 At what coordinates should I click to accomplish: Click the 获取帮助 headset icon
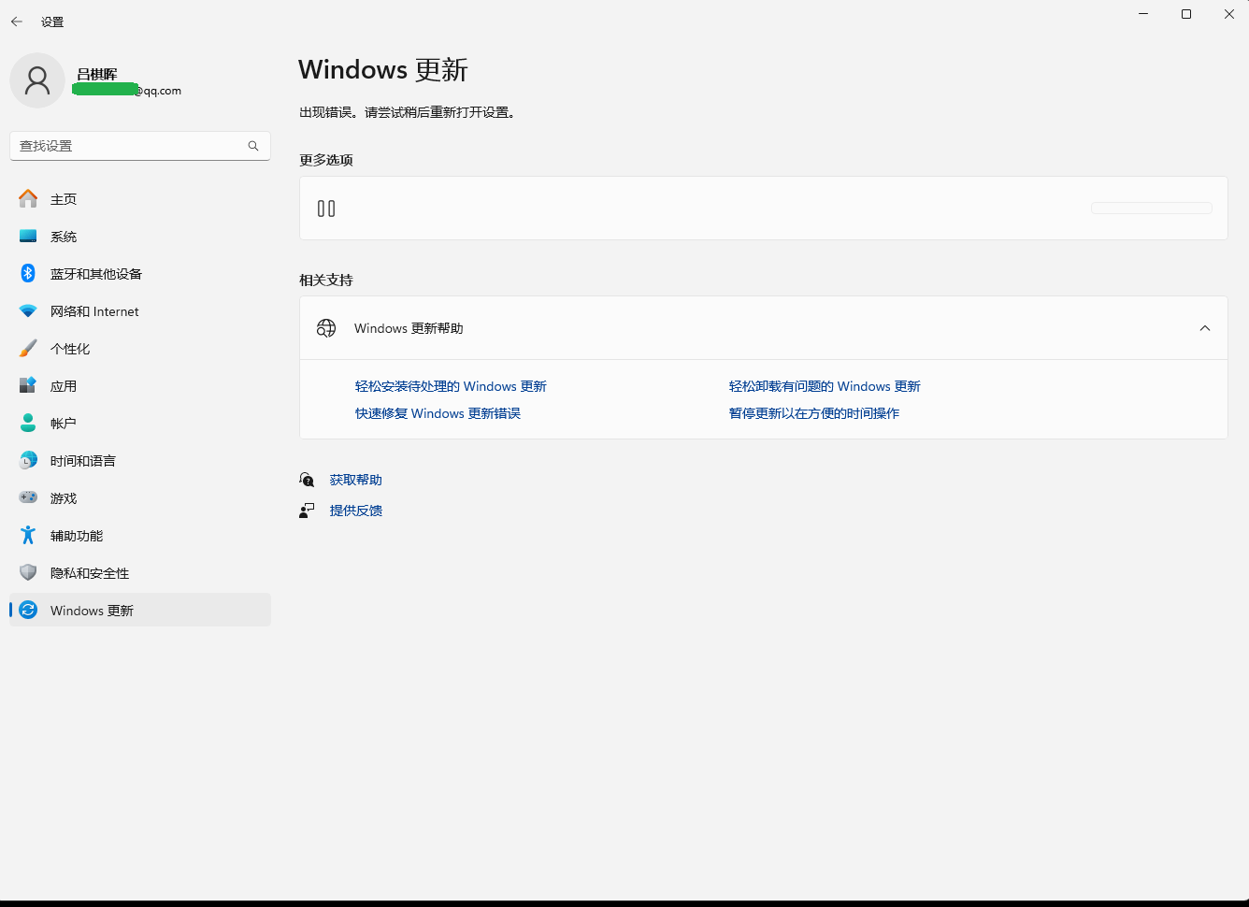point(307,480)
